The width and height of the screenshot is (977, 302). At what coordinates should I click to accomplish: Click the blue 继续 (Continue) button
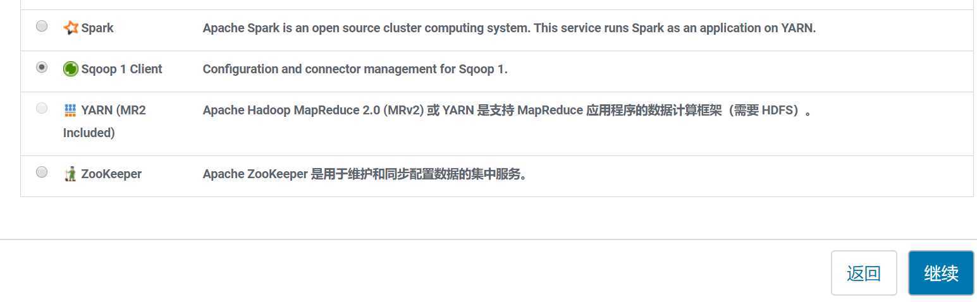click(941, 273)
